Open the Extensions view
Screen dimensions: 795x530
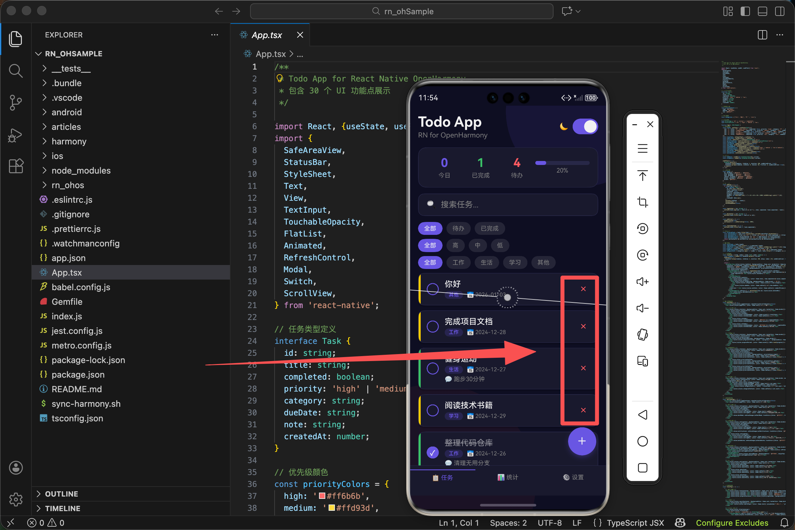pos(16,166)
